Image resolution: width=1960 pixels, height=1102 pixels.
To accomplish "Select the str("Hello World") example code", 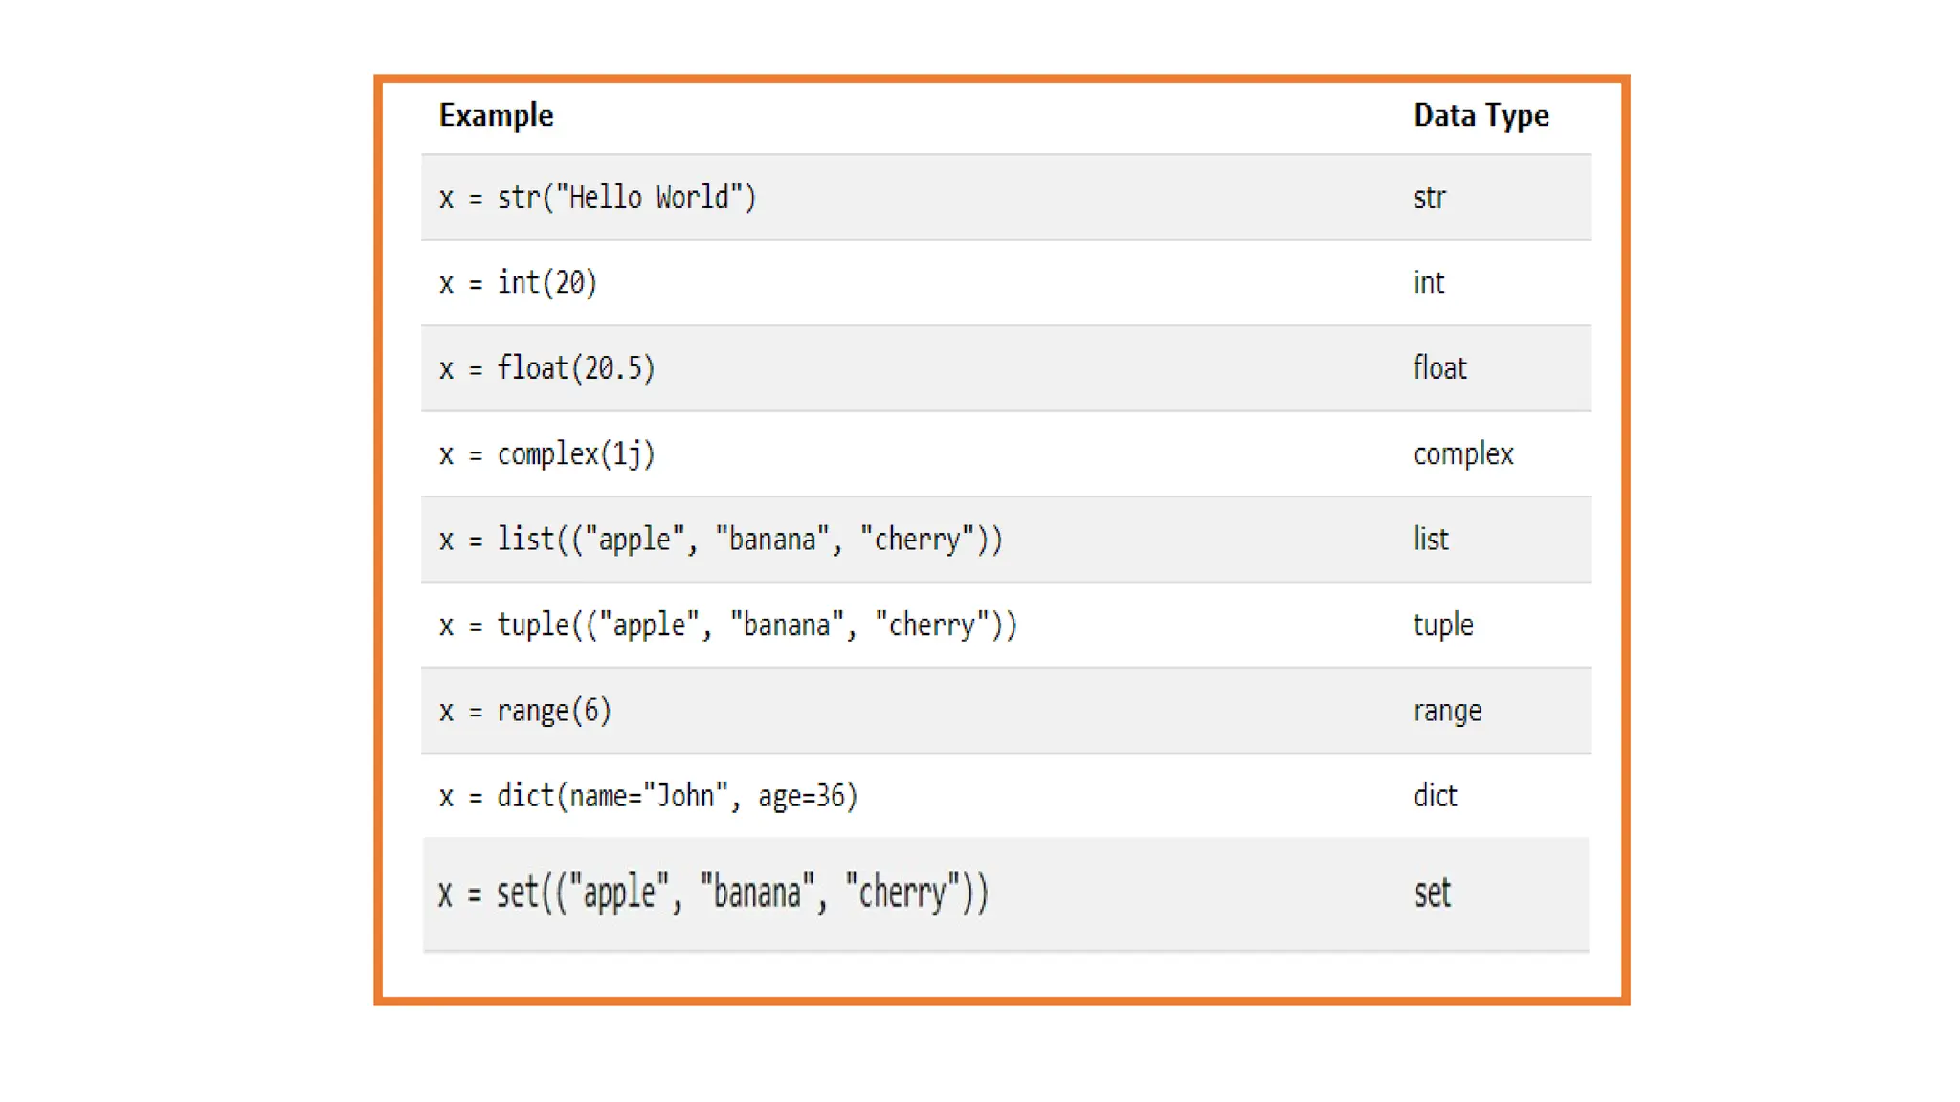I will 598,197.
